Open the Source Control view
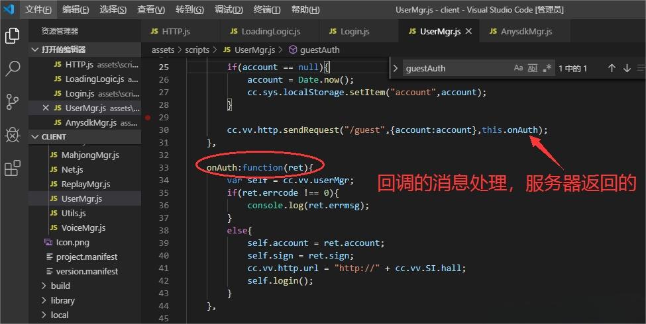This screenshot has height=324, width=646. click(x=13, y=102)
